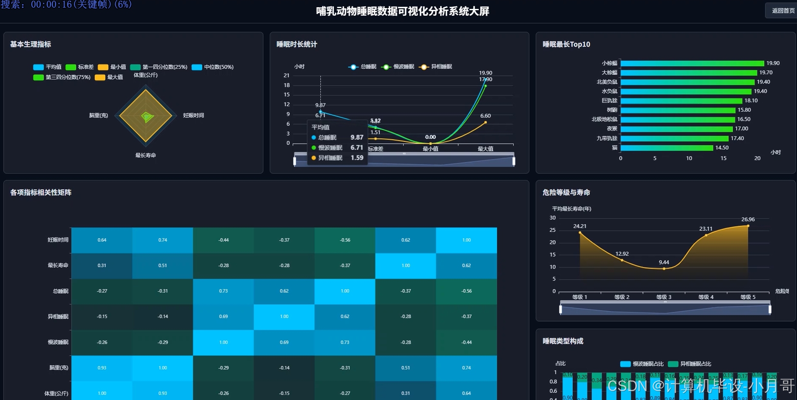This screenshot has width=797, height=400.
Task: Click the 等级 2 data point at 12.92
Action: click(622, 260)
